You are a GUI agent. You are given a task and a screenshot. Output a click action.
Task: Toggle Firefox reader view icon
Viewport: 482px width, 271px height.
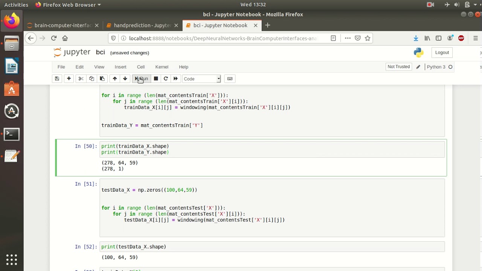pyautogui.click(x=333, y=38)
